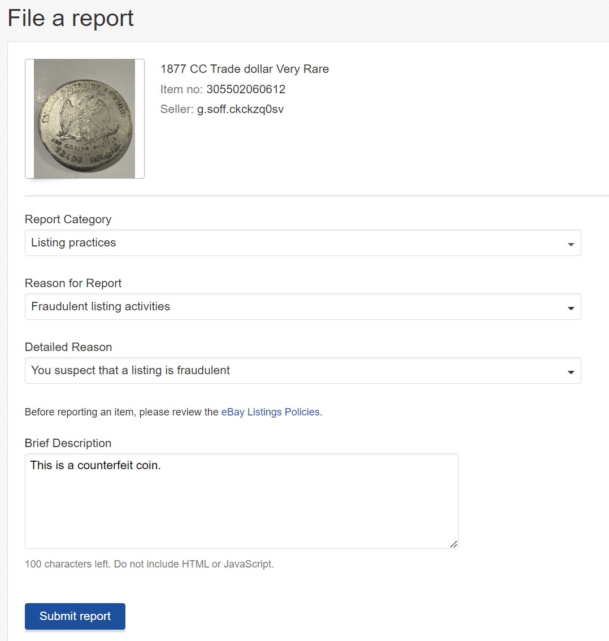This screenshot has height=641, width=609.
Task: Click the seller name g.soff.ckckzq0sv
Action: coord(240,109)
